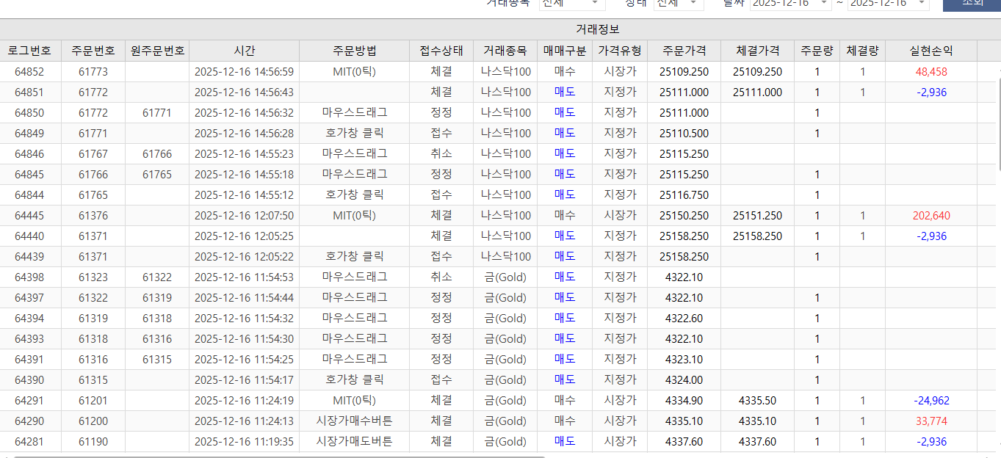Click original order 61771 in row 64850
The image size is (1001, 458).
point(157,113)
